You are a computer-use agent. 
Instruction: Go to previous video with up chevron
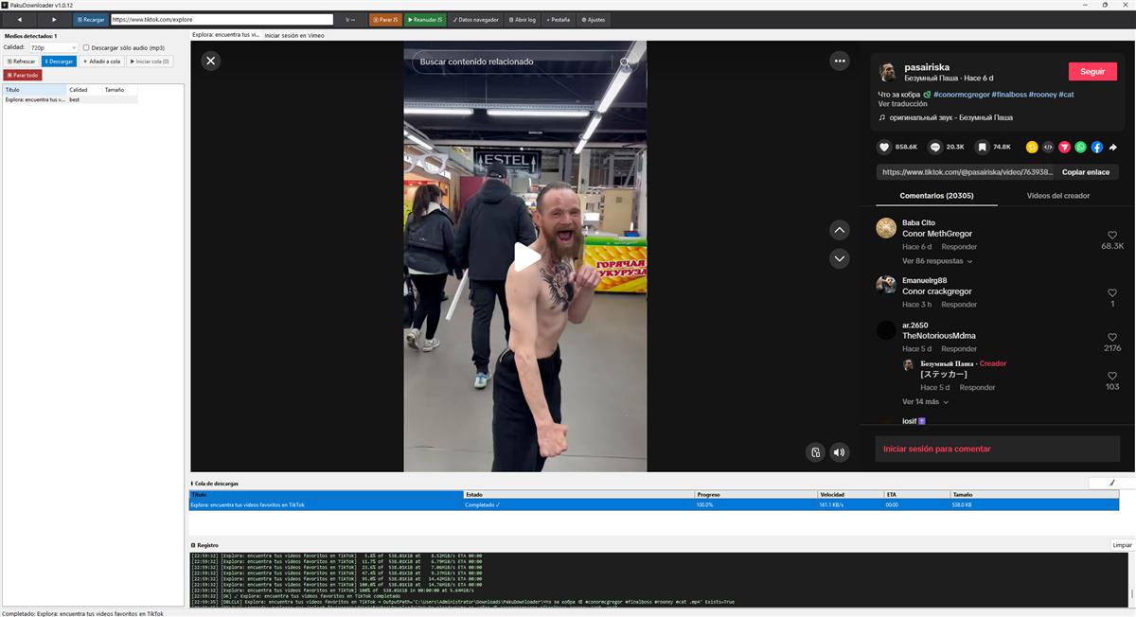pyautogui.click(x=840, y=230)
